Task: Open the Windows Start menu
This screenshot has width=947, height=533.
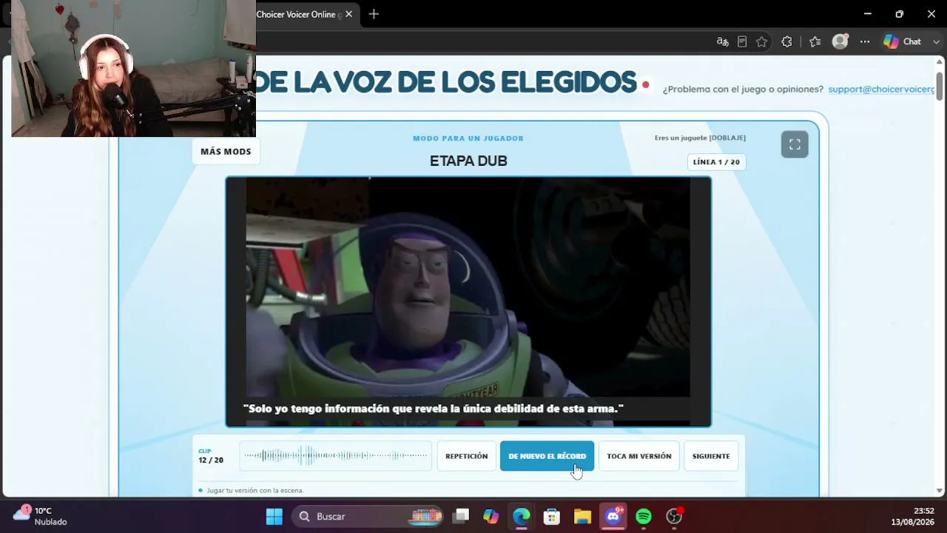Action: [x=274, y=516]
